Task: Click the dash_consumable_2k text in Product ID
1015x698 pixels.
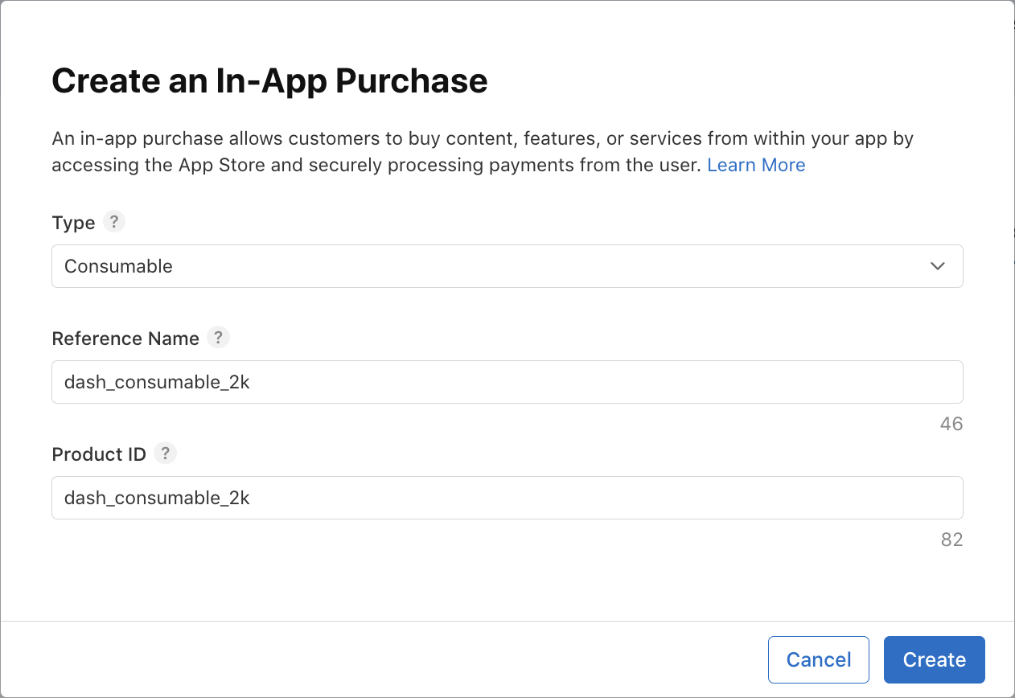Action: pos(157,498)
